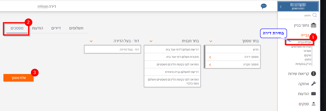The image size is (326, 111).
Task: Expand 'מסמכי דירה' submenu
Action: click(210, 57)
